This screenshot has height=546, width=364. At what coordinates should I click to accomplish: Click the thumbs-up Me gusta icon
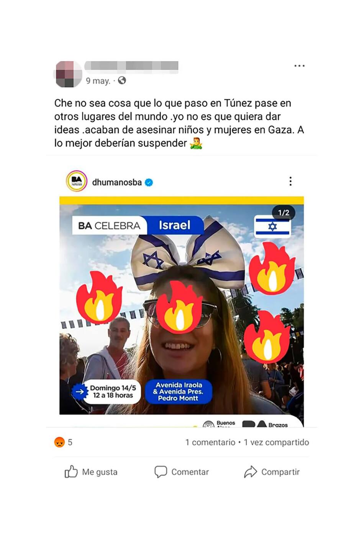pyautogui.click(x=71, y=472)
